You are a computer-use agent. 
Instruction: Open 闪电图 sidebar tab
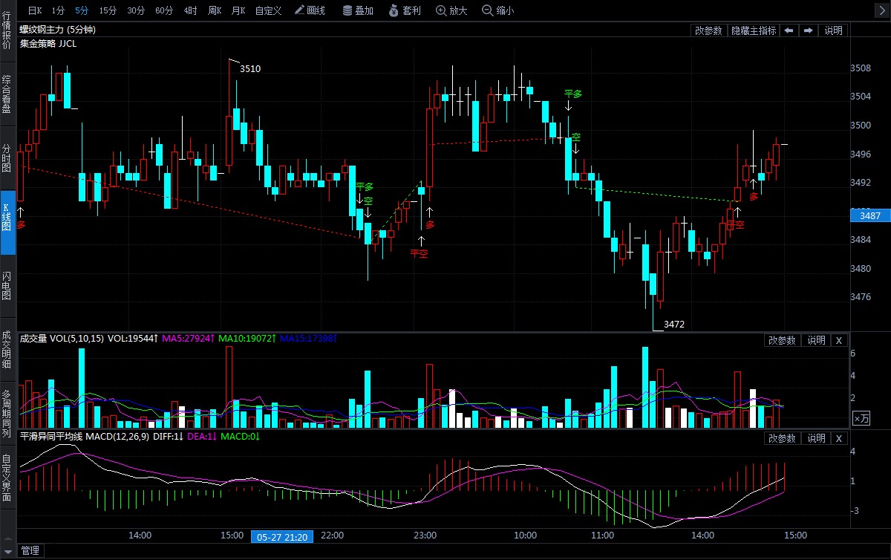[x=7, y=284]
